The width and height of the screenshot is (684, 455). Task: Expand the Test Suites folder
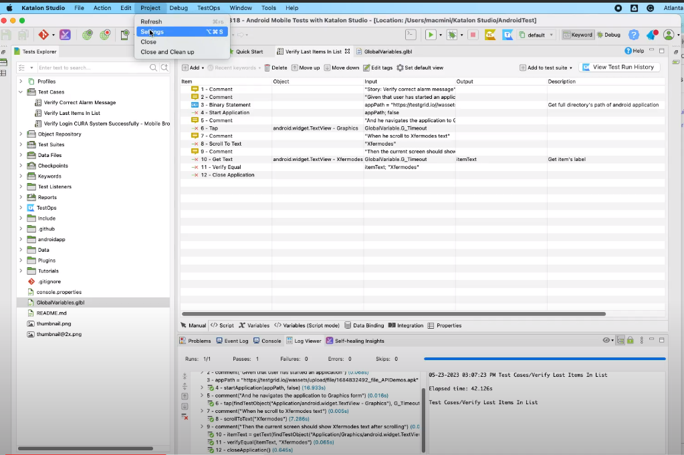tap(21, 144)
